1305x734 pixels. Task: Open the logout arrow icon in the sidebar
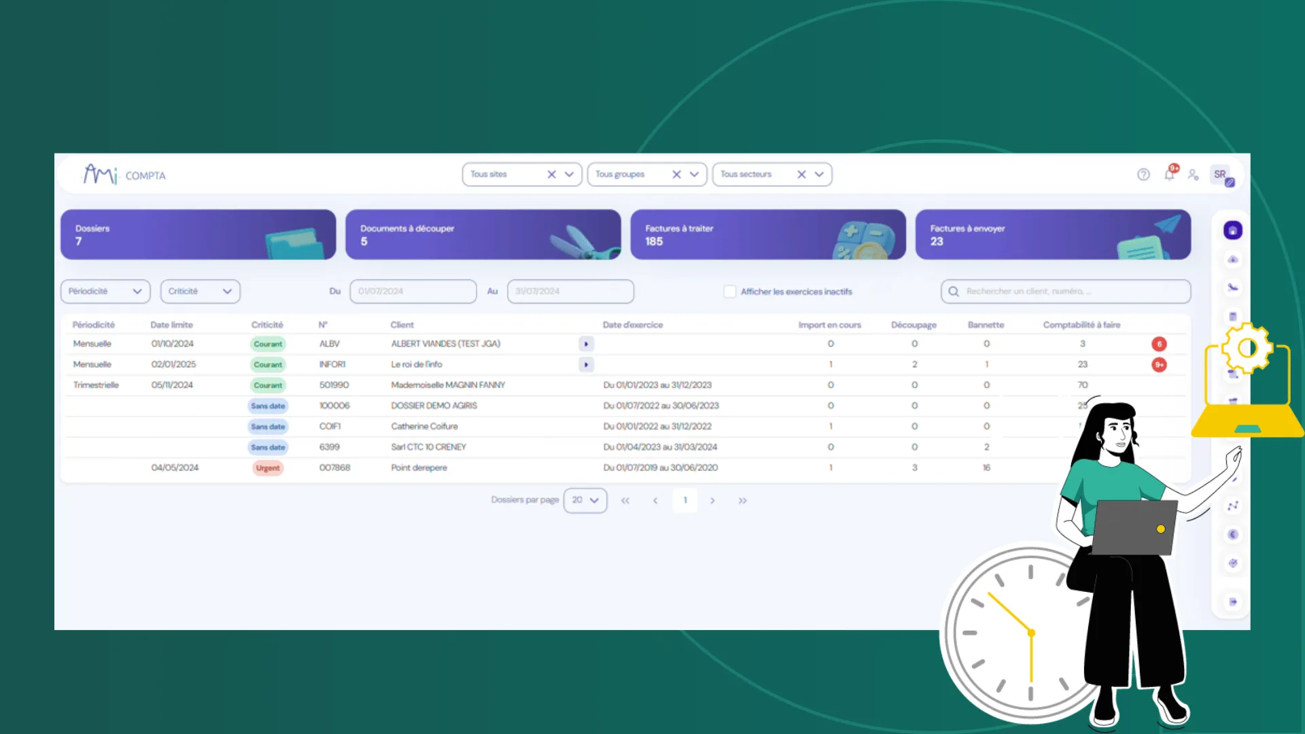point(1232,601)
